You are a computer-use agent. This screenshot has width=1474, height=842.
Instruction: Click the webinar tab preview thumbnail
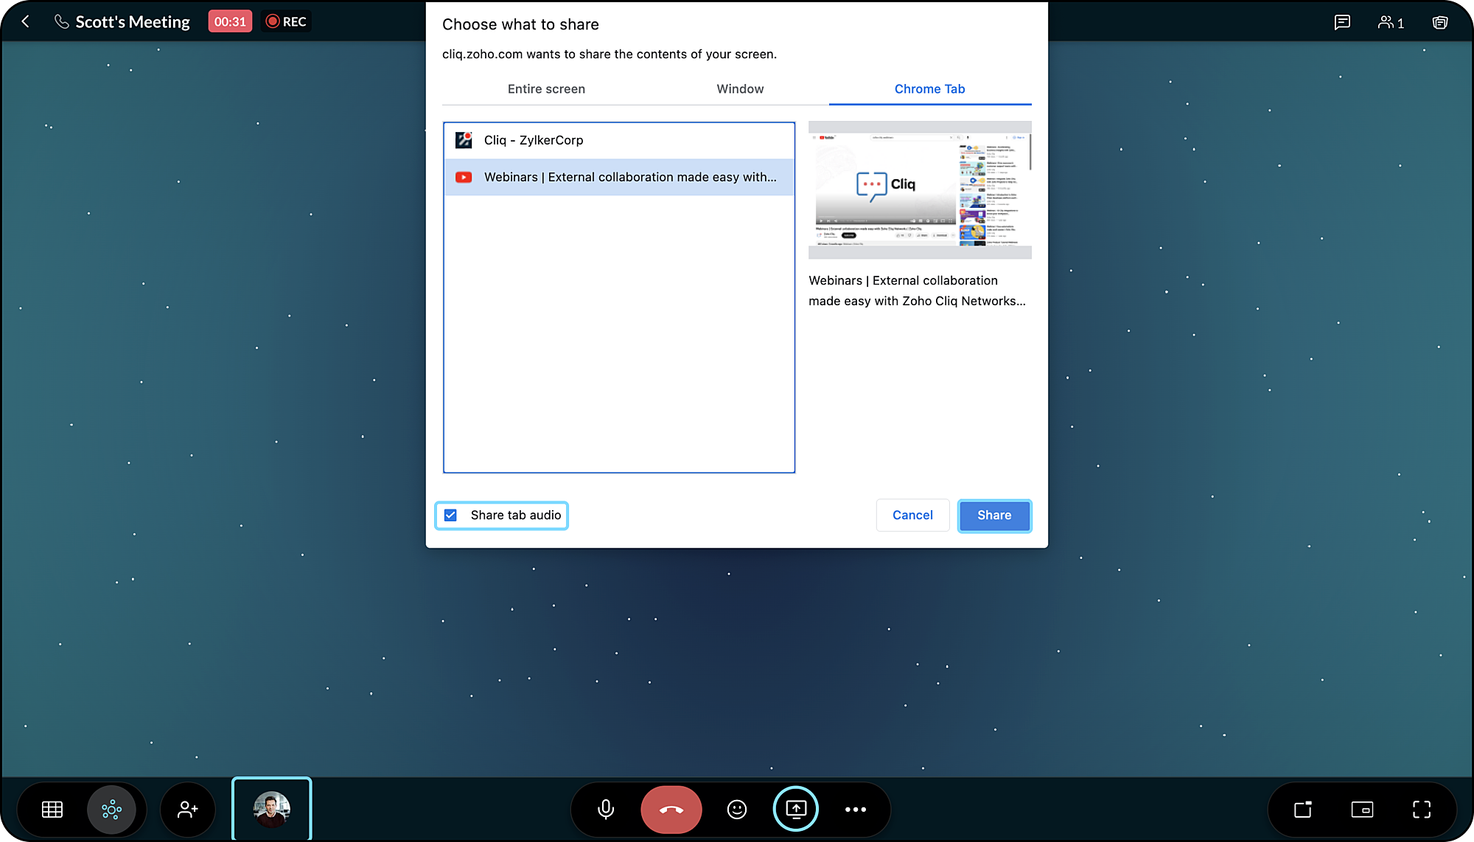click(920, 189)
